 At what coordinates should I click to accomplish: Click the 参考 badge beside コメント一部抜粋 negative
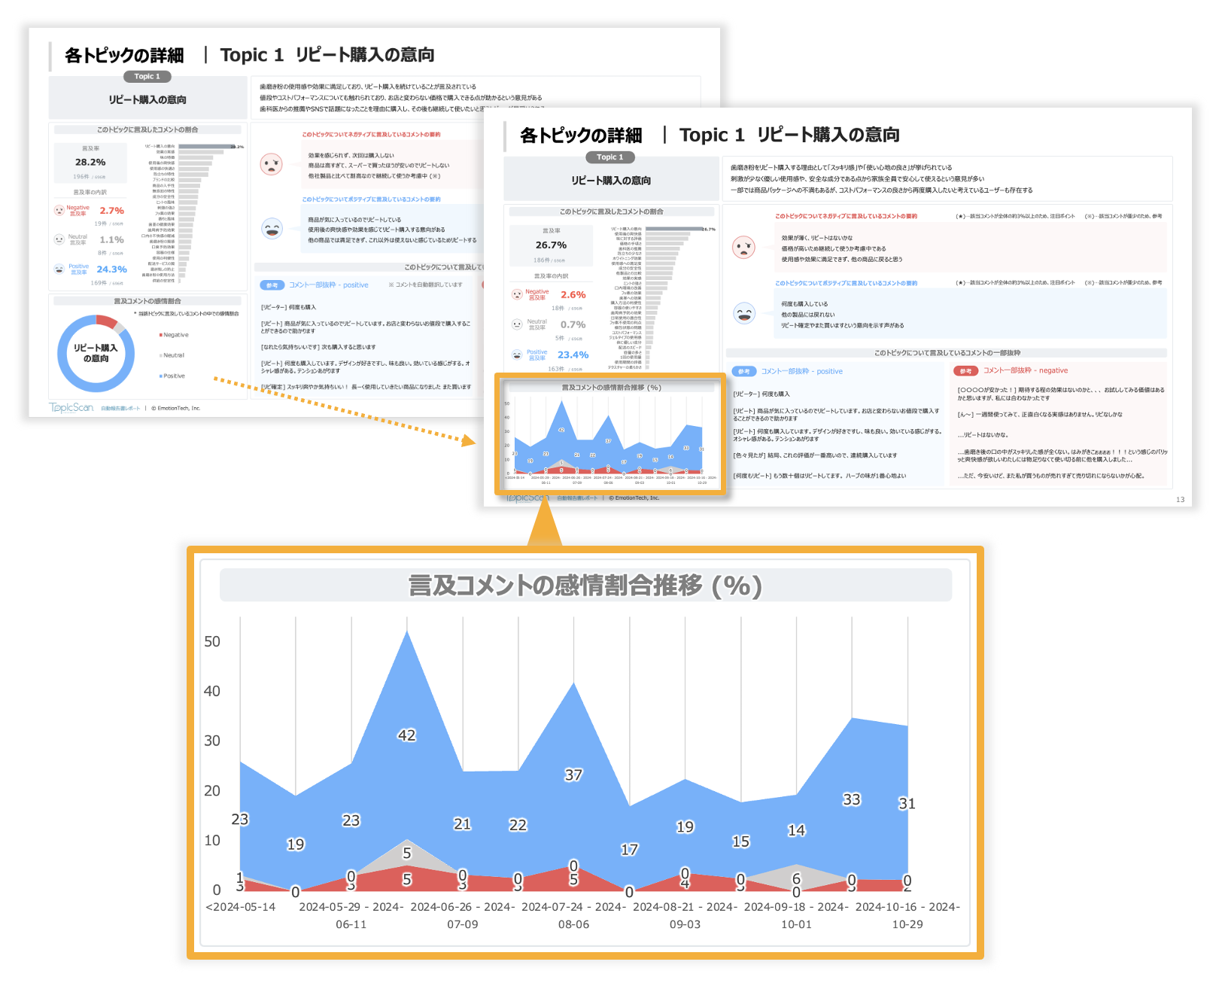[965, 370]
